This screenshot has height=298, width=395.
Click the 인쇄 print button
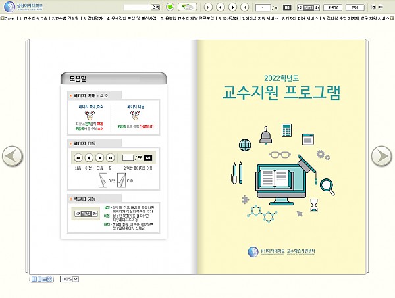(x=355, y=7)
